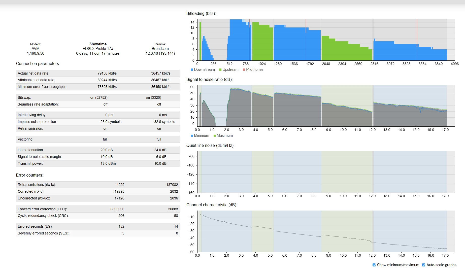Select the Vectoring row label
Screen dimensions: 465x274
[x=25, y=139]
